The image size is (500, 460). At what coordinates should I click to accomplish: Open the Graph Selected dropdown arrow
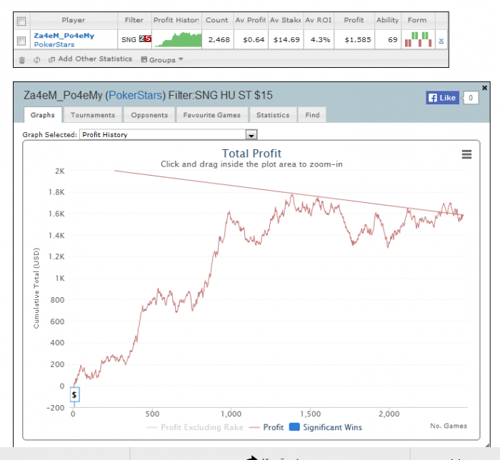251,135
